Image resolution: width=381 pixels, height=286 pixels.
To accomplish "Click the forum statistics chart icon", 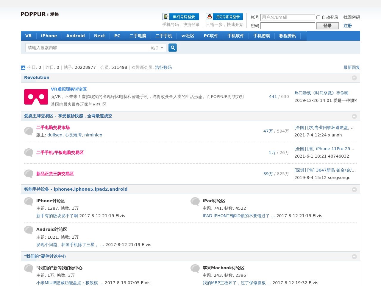I will point(23,68).
